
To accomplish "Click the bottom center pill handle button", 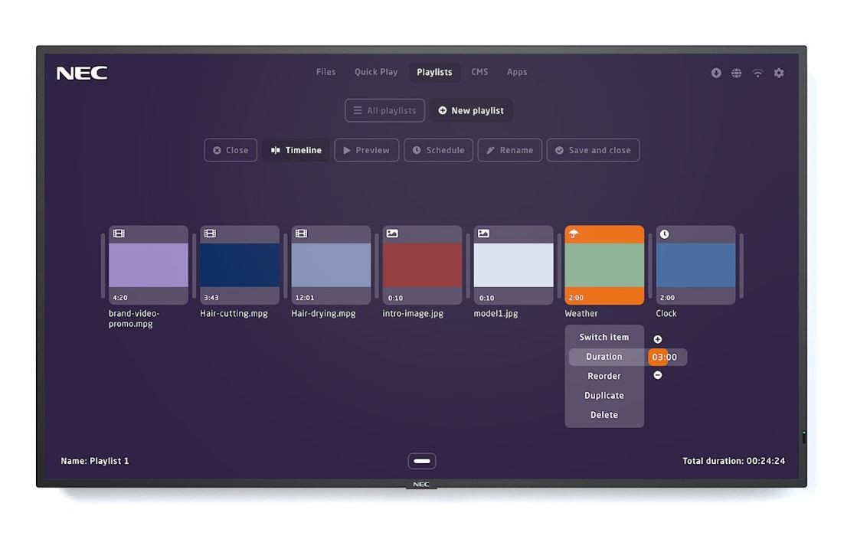I will click(x=422, y=461).
